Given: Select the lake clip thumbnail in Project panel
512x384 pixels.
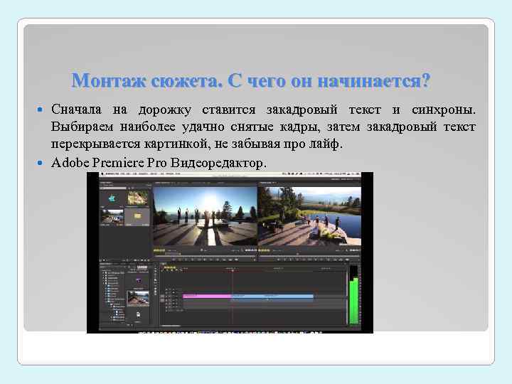Looking at the screenshot, I should tap(112, 216).
